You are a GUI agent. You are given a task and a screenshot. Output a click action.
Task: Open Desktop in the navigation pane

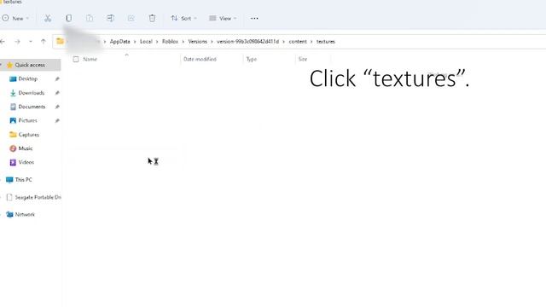pos(28,78)
